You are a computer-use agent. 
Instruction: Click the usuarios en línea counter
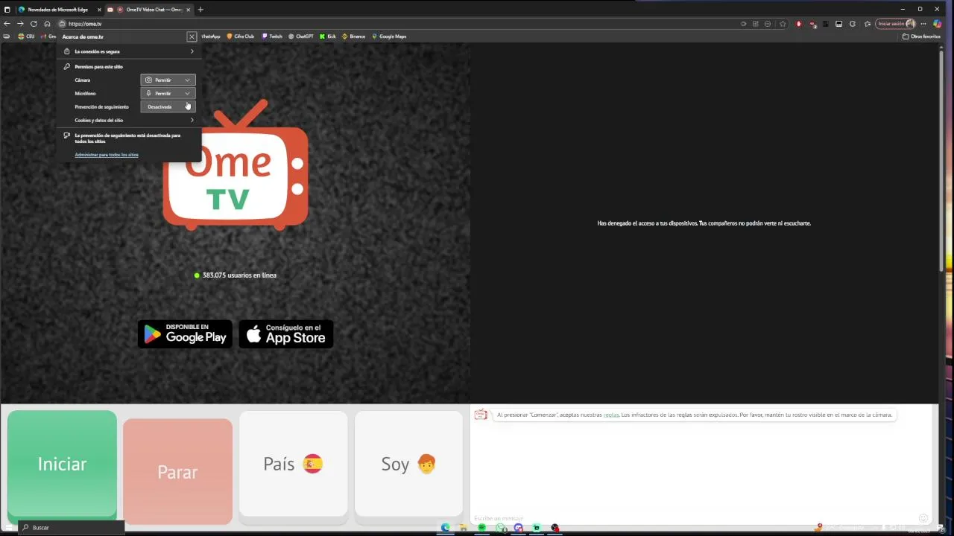click(235, 275)
